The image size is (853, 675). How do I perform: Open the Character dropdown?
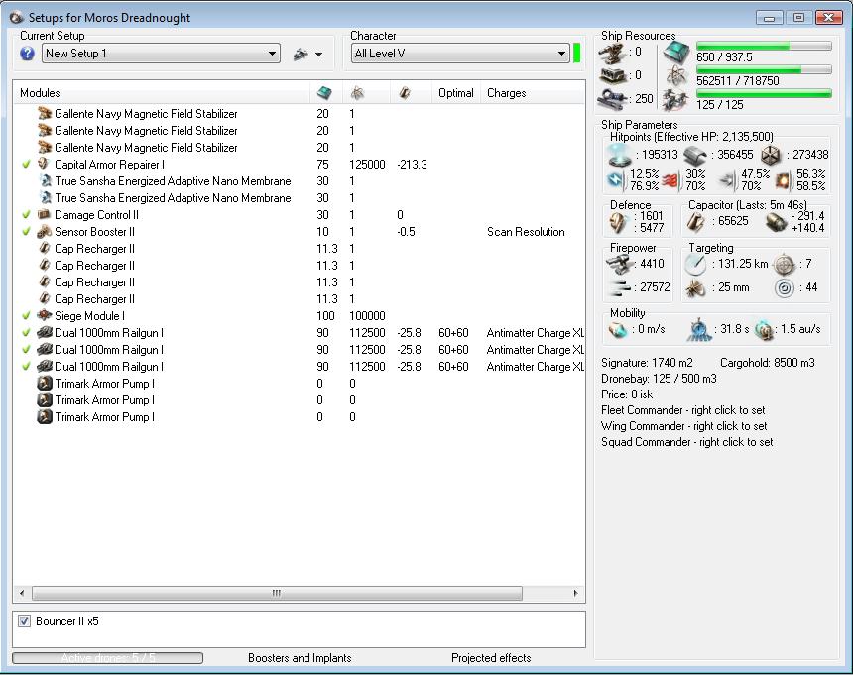tap(460, 54)
